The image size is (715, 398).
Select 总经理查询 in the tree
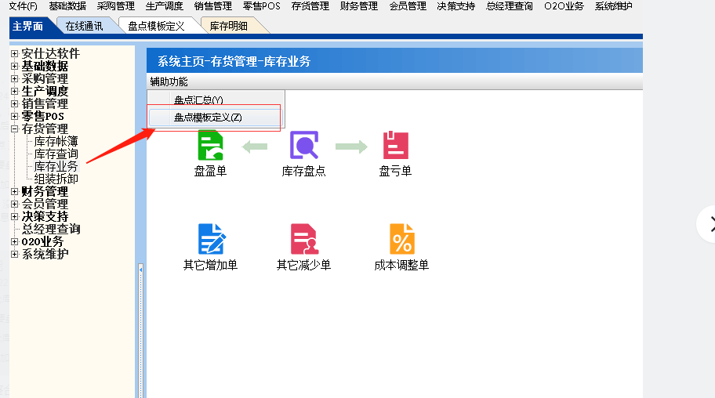click(x=51, y=229)
